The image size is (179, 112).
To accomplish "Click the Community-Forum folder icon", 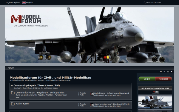I will [13, 93].
